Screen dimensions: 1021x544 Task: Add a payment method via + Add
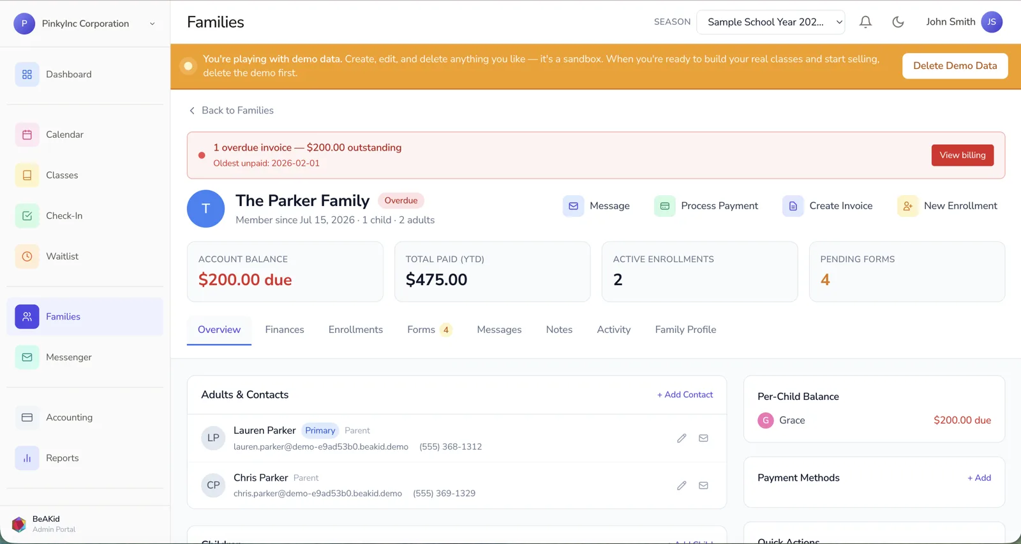pyautogui.click(x=979, y=478)
